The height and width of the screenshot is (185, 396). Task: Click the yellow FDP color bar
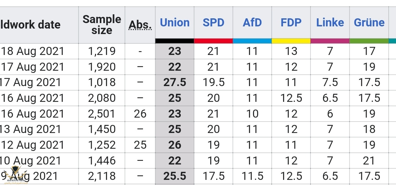click(x=291, y=41)
